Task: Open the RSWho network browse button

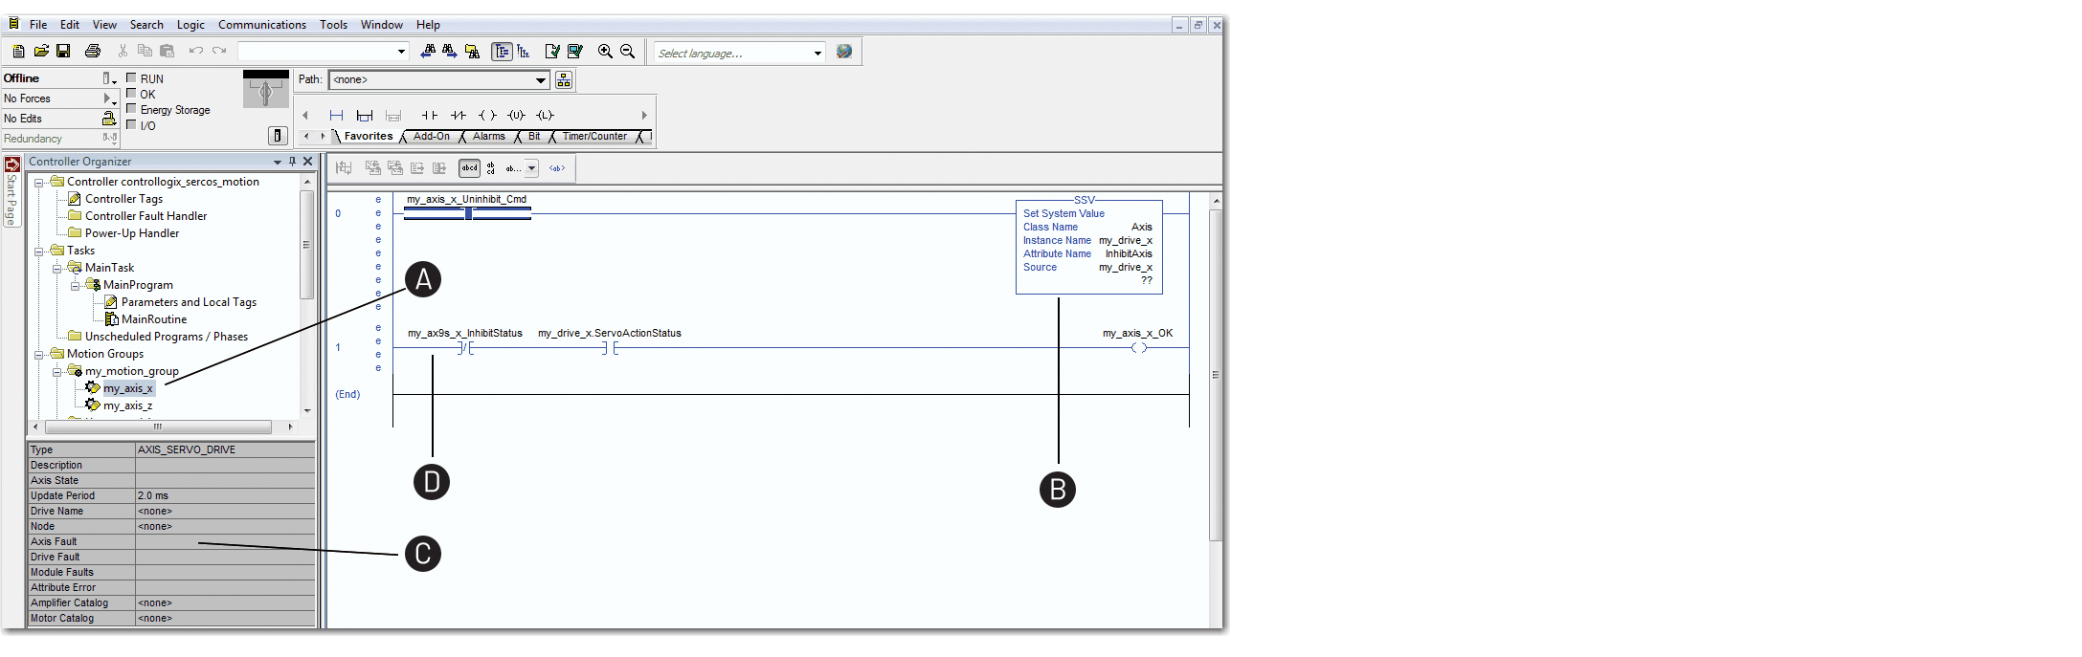Action: tap(564, 80)
